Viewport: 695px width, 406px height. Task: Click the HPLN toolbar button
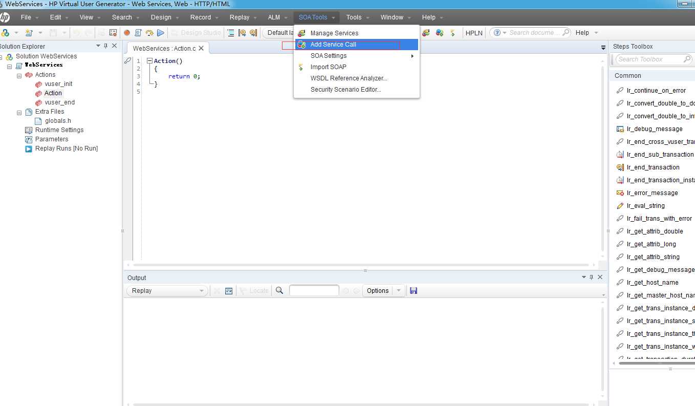coord(474,33)
